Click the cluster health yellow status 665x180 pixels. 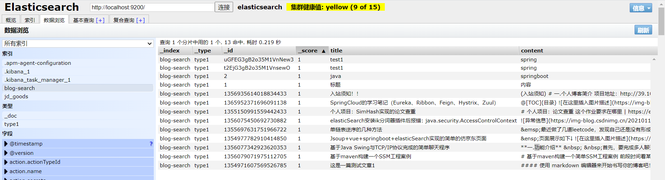click(x=336, y=7)
